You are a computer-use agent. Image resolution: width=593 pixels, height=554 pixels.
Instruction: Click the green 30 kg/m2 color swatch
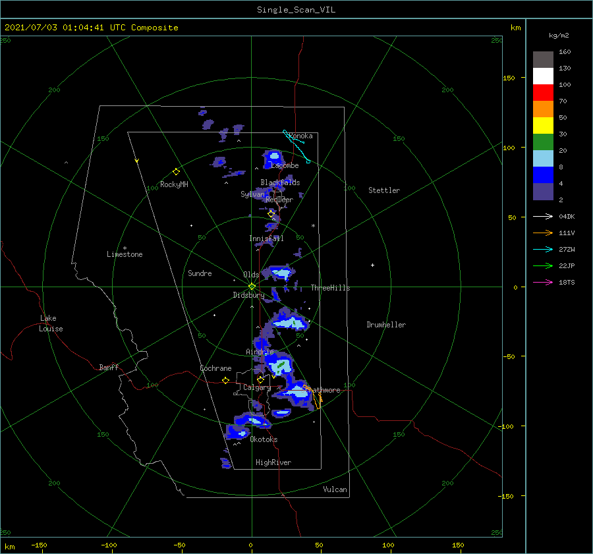tap(543, 142)
